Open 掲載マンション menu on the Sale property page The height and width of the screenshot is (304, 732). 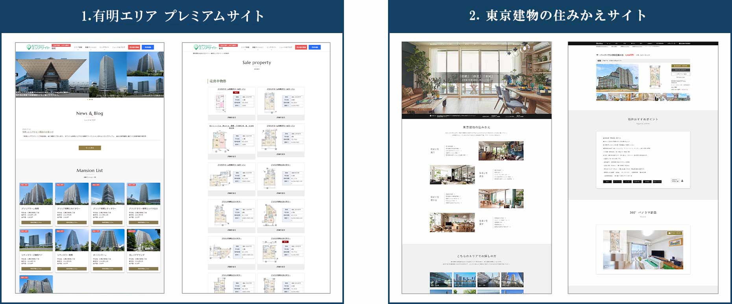click(258, 47)
